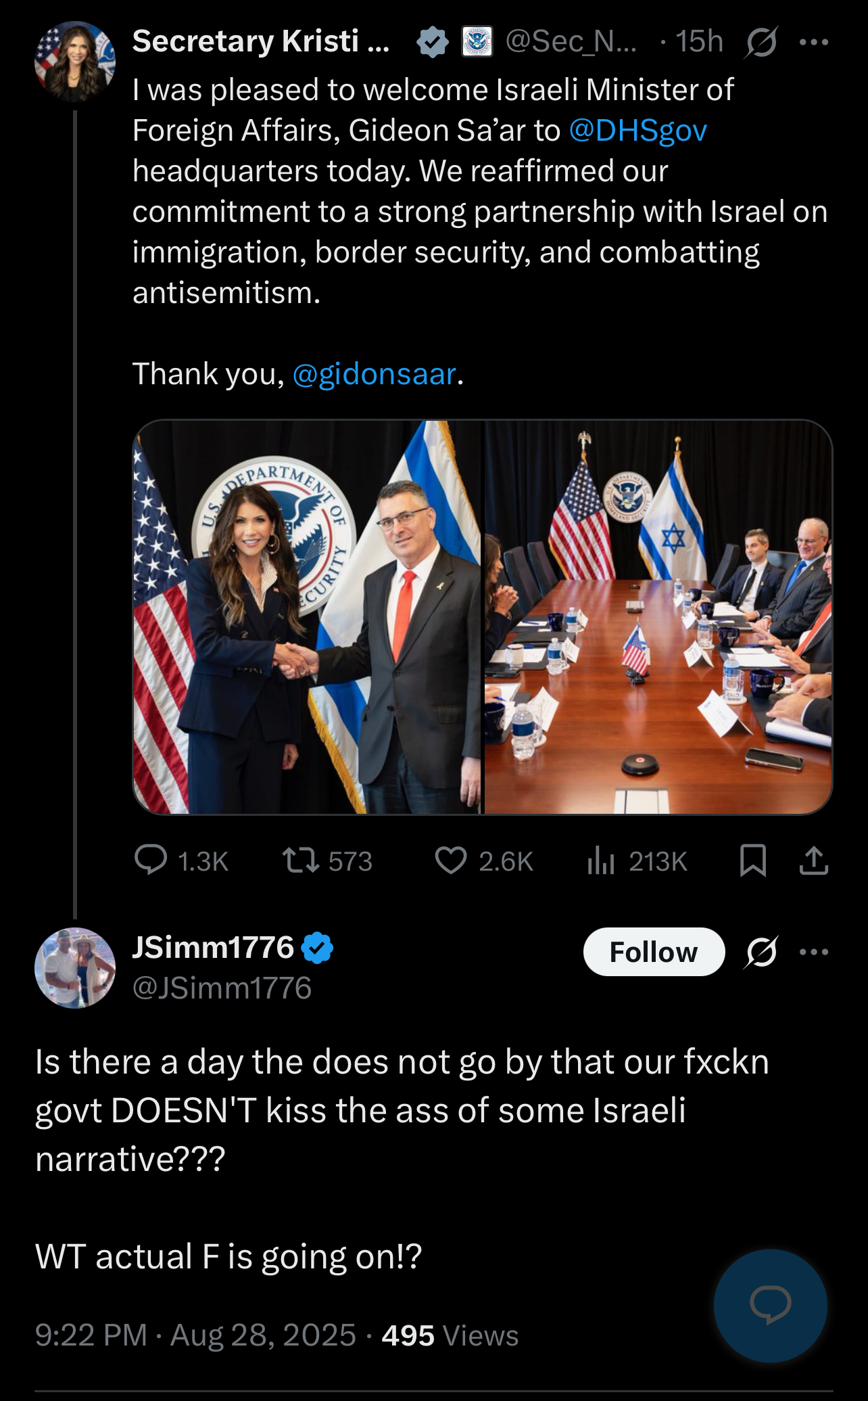Like the Secretary's post
Viewport: 868px width, 1401px height.
click(451, 860)
